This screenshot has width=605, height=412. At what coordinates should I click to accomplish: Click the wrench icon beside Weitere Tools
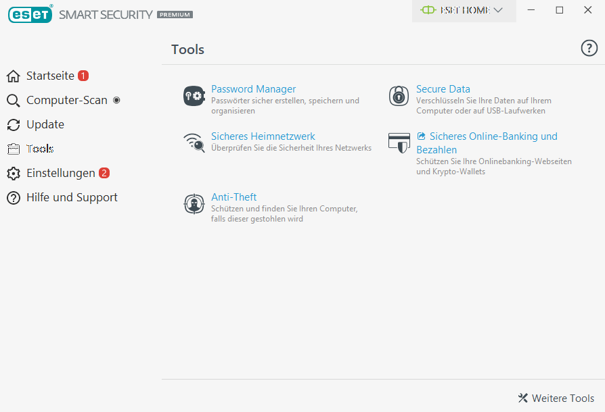pos(523,398)
